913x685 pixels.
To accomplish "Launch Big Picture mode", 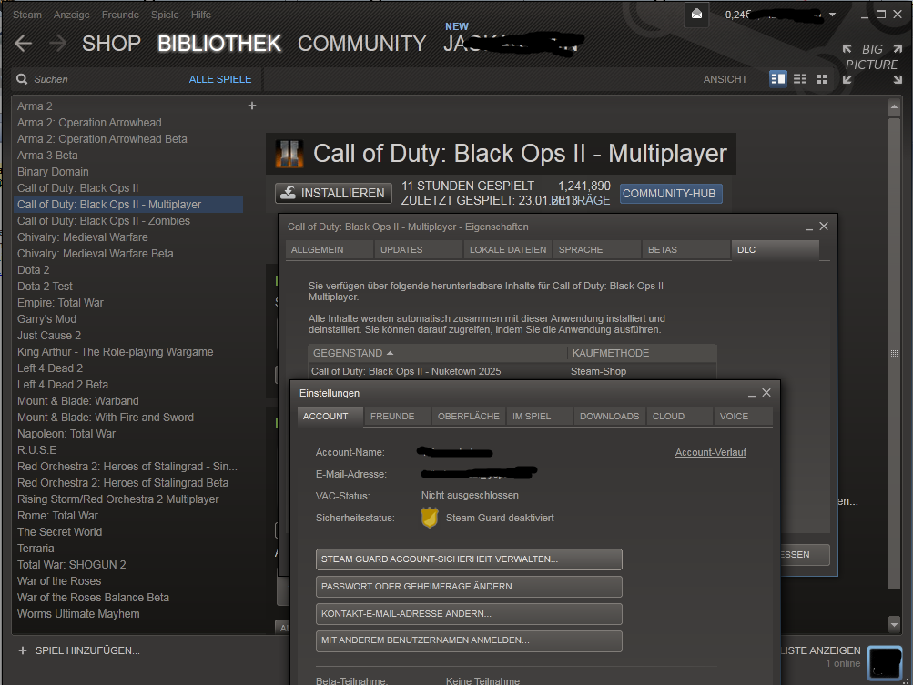I will [872, 64].
